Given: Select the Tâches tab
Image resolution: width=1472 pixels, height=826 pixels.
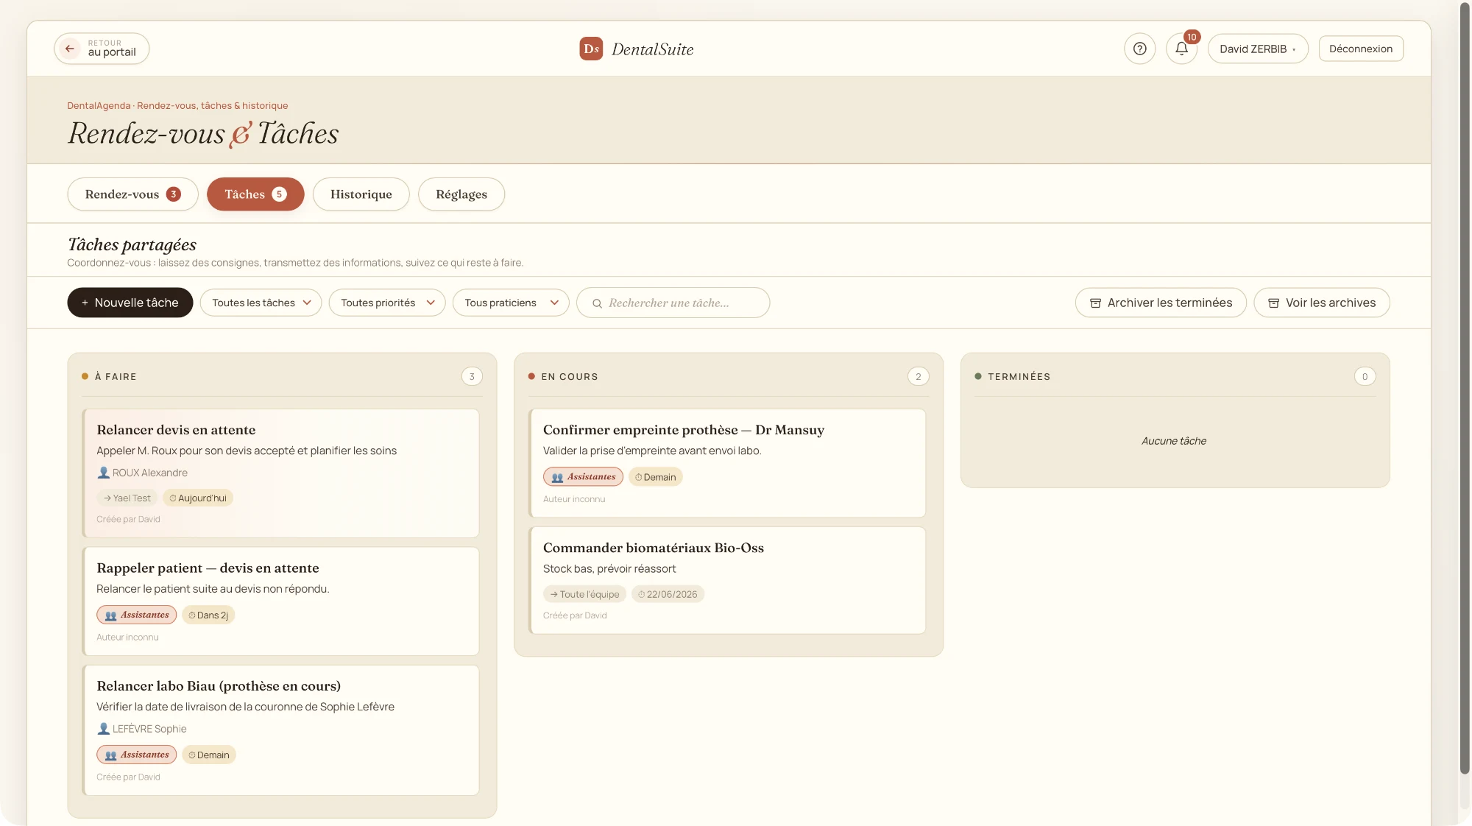Looking at the screenshot, I should [255, 194].
